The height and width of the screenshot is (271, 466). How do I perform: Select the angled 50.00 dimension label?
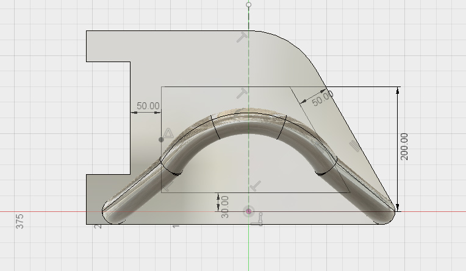point(323,97)
